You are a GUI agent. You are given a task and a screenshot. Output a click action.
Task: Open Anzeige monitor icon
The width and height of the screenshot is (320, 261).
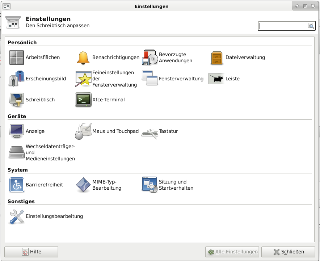(x=17, y=131)
